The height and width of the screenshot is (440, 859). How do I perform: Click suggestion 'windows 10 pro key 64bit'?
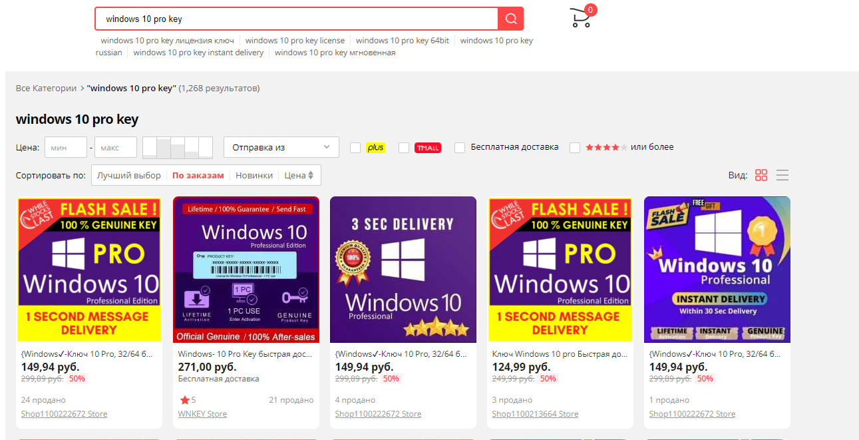point(403,41)
